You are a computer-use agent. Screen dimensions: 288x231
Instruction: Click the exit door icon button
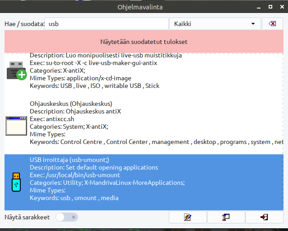(264, 217)
